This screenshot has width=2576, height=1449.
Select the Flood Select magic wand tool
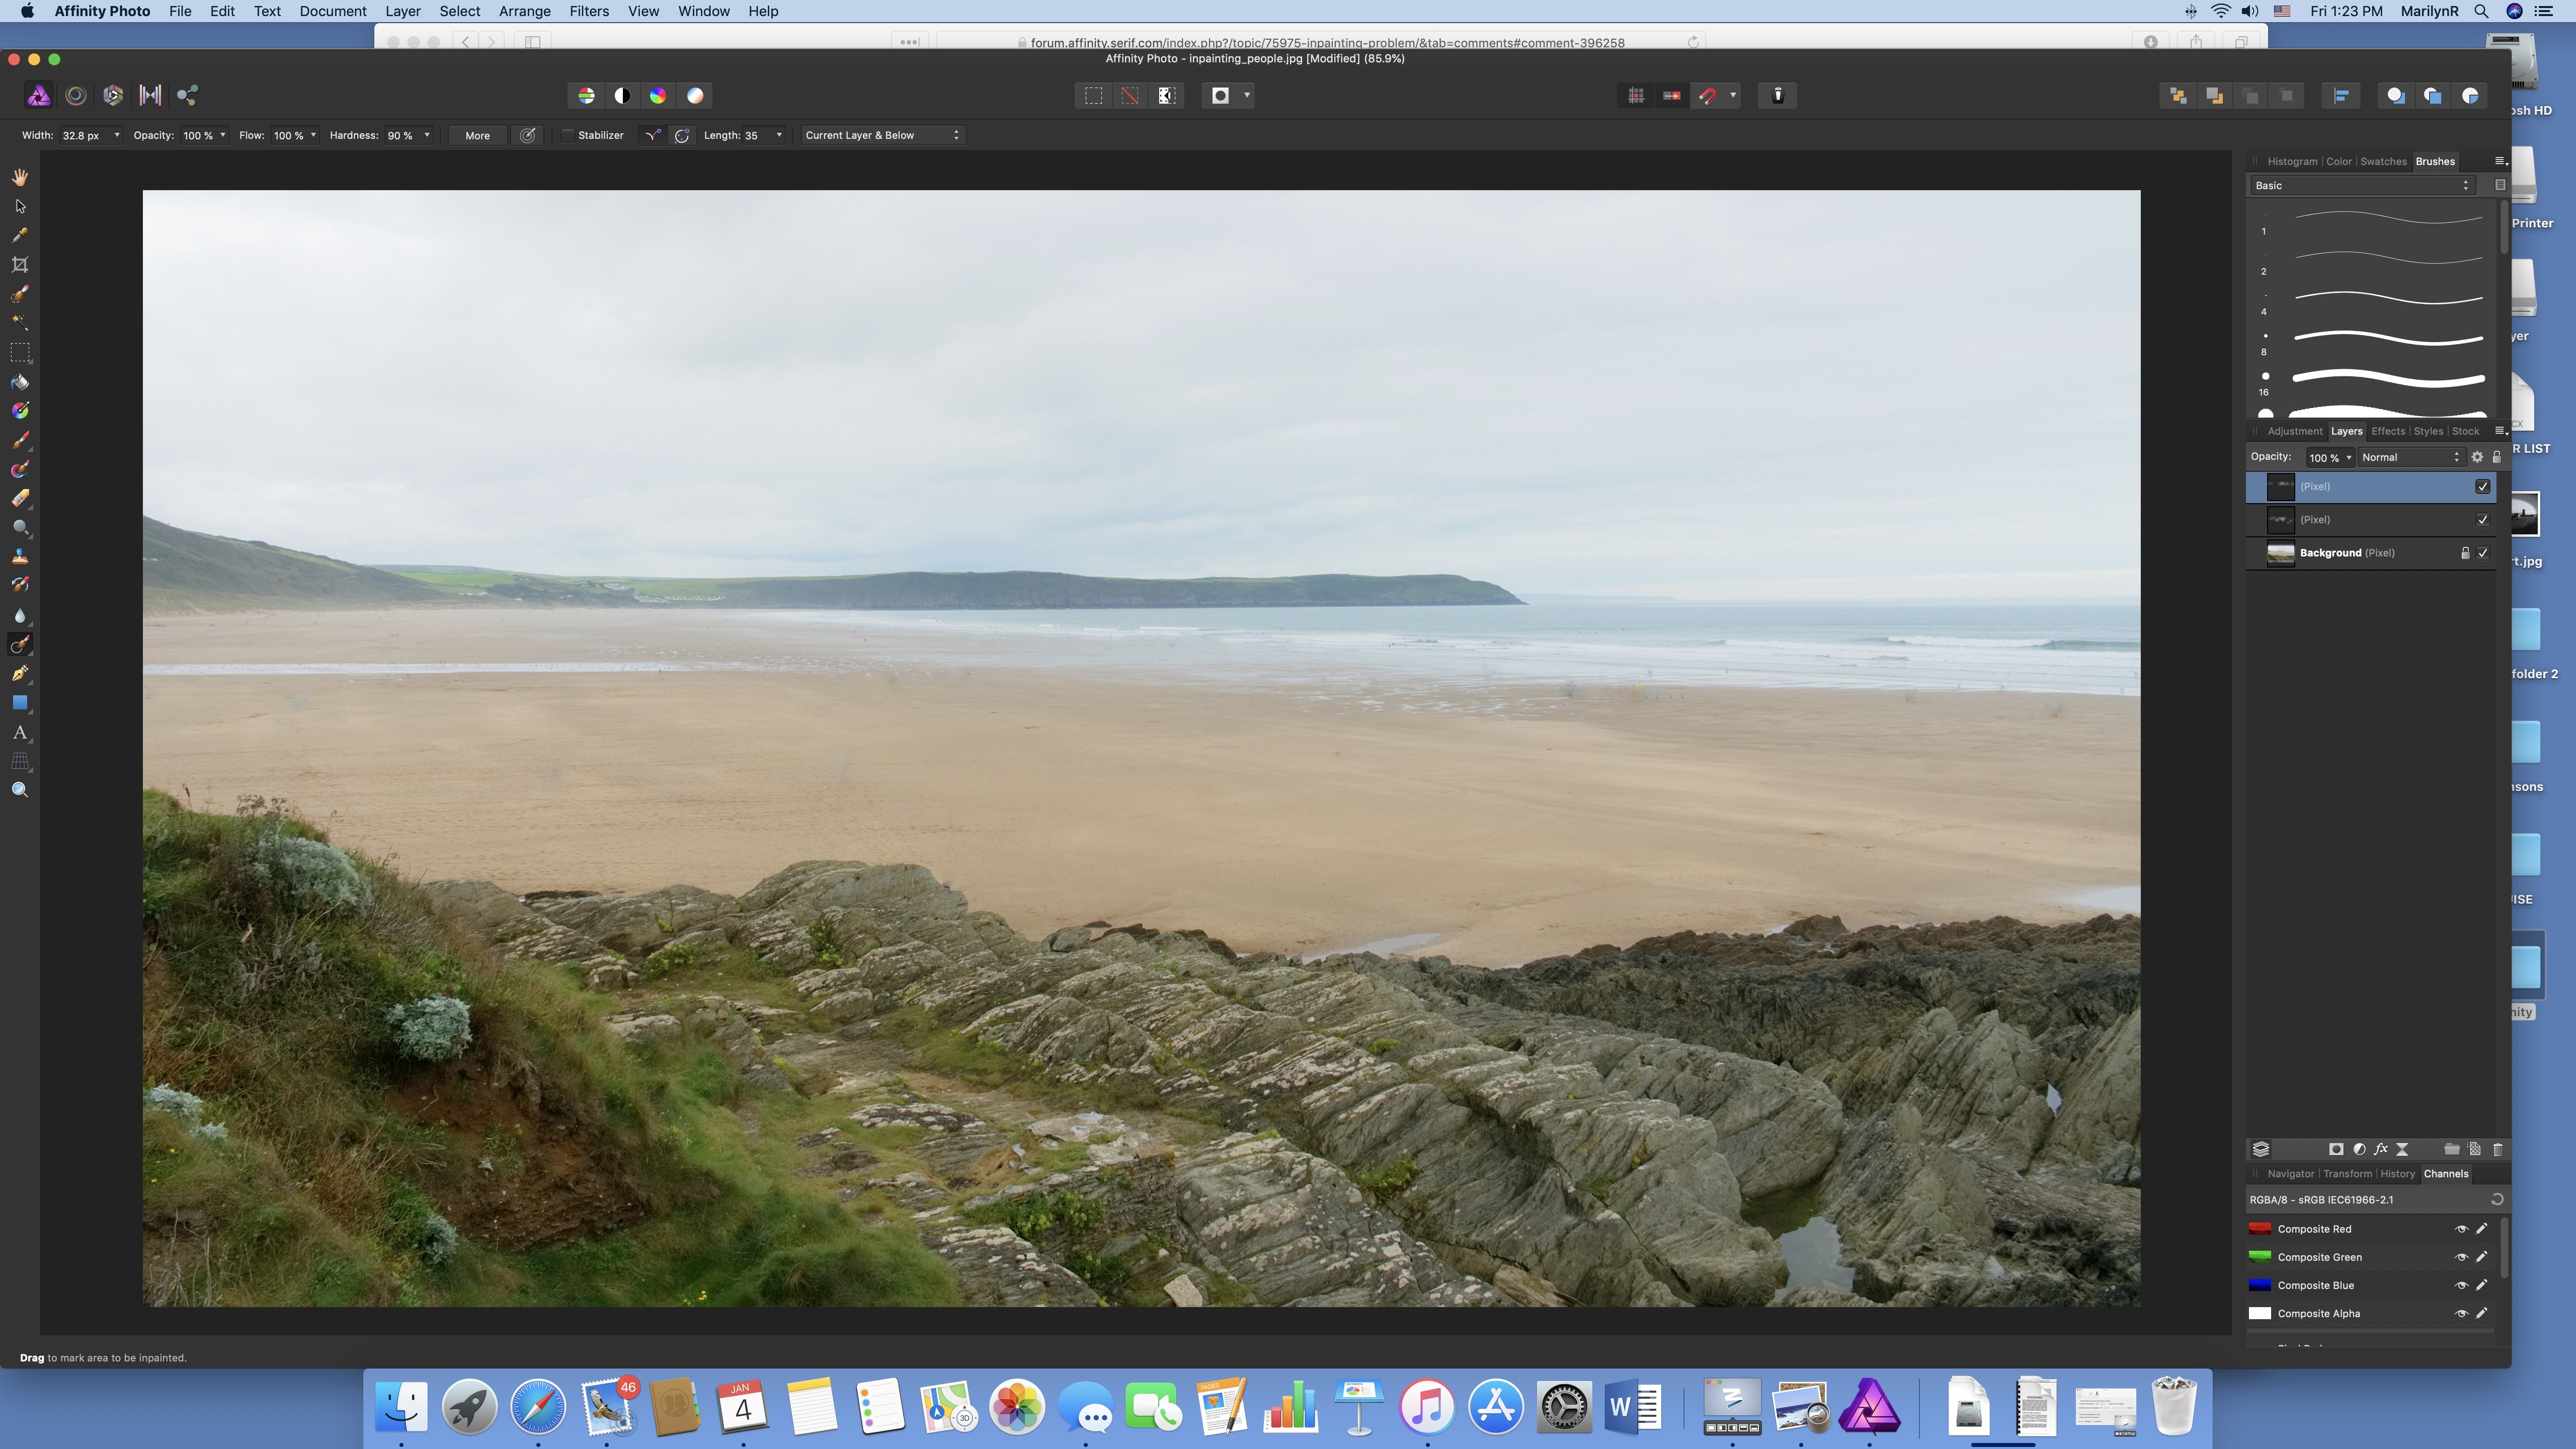point(20,323)
